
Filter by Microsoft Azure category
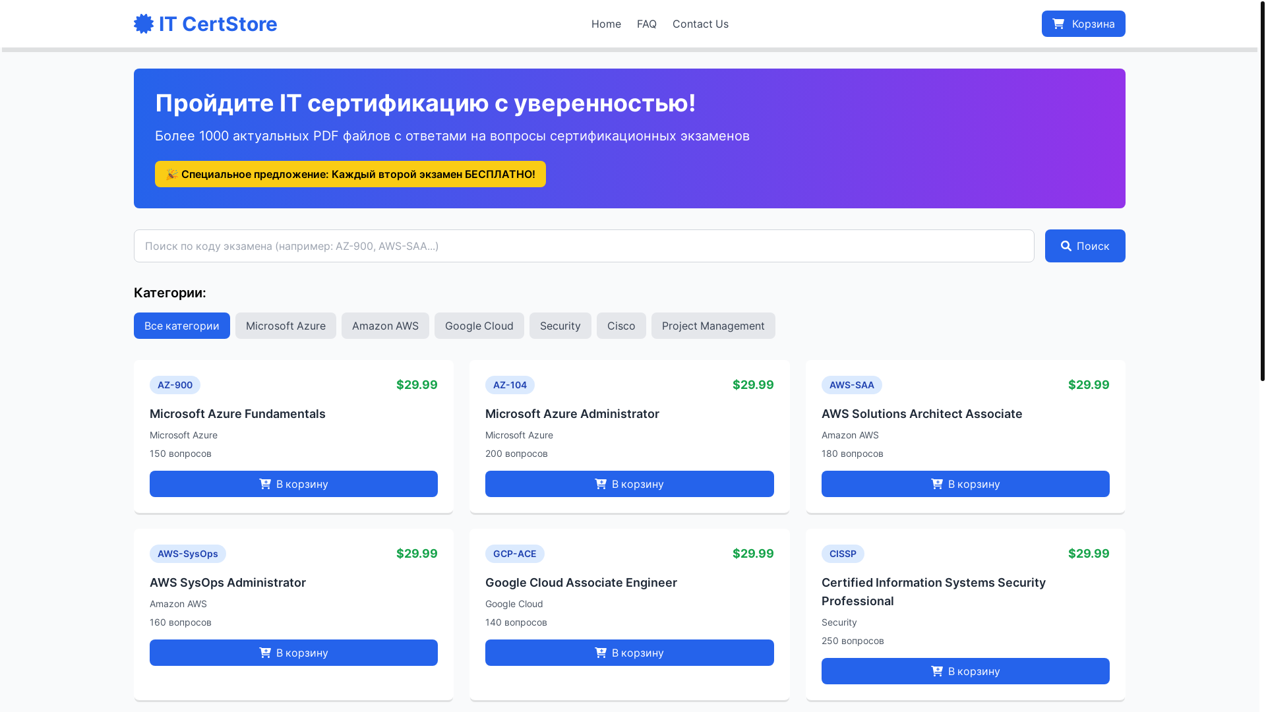(286, 326)
